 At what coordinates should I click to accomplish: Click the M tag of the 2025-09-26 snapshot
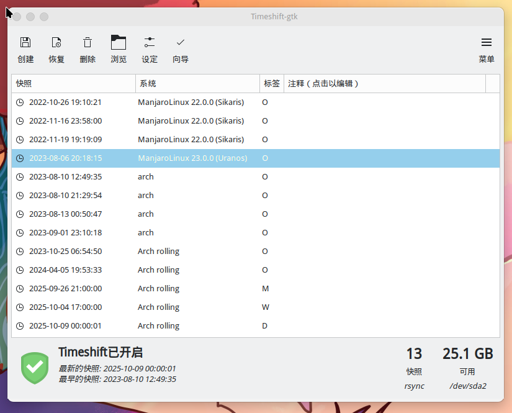click(265, 289)
